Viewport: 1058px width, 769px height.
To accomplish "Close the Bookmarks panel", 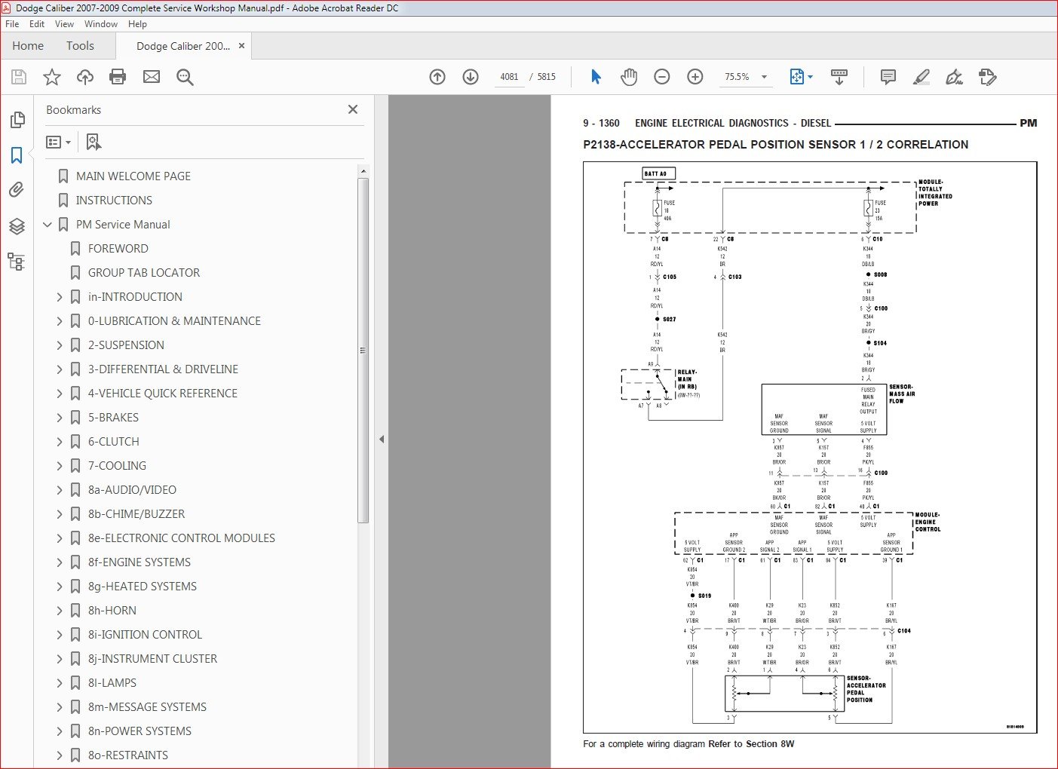I will [x=353, y=109].
